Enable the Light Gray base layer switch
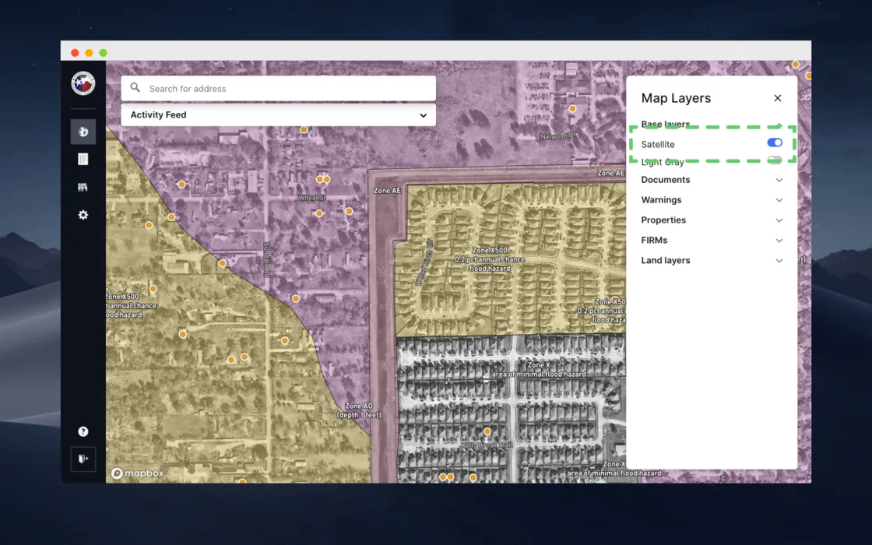Screen dimensions: 872x545 [x=774, y=160]
